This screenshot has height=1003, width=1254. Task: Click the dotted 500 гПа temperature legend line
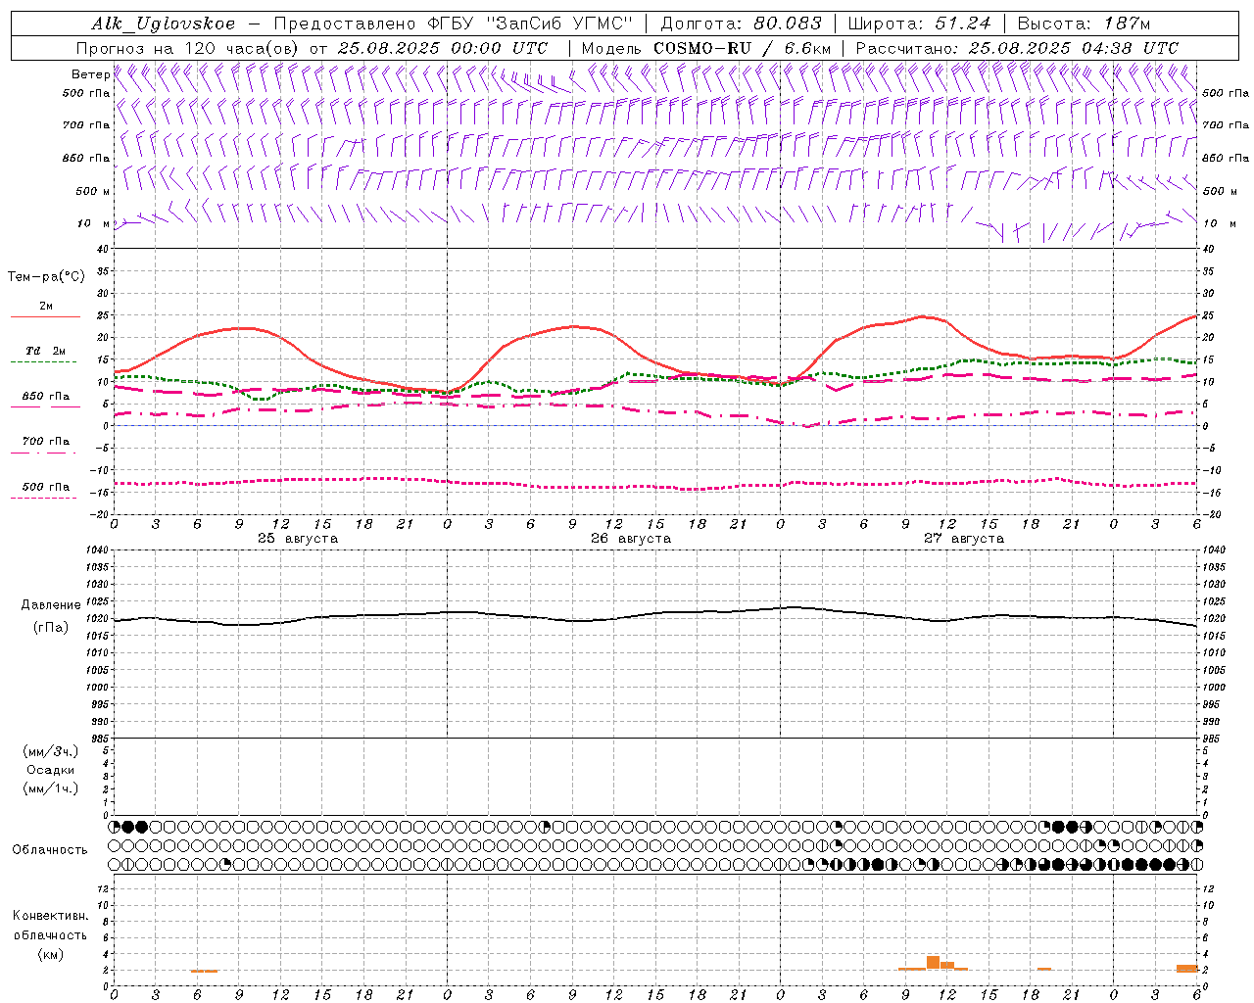pos(43,498)
